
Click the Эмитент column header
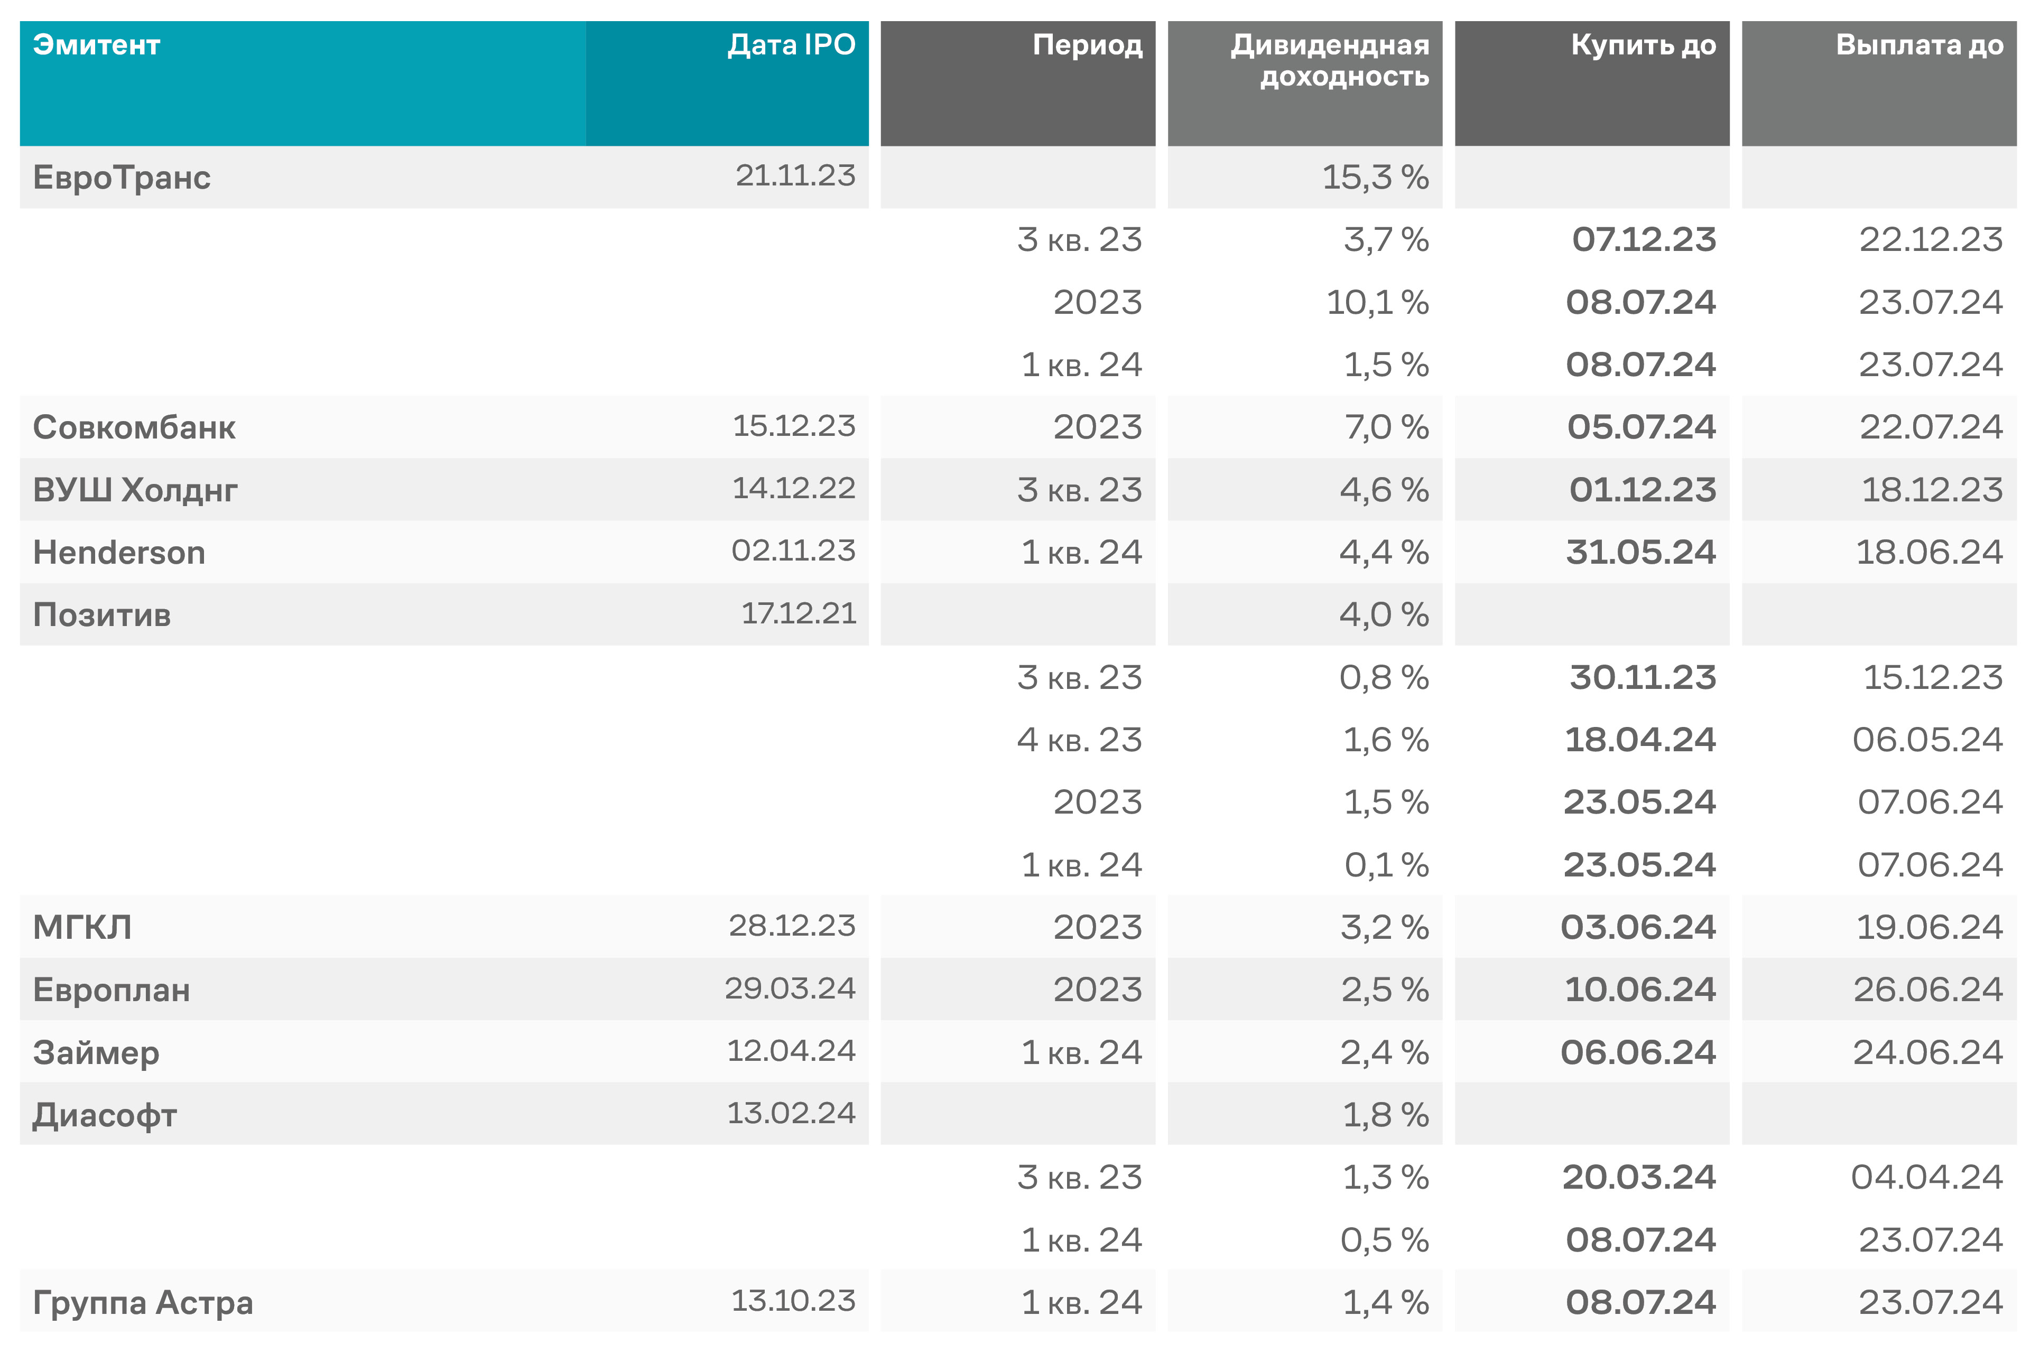click(97, 45)
